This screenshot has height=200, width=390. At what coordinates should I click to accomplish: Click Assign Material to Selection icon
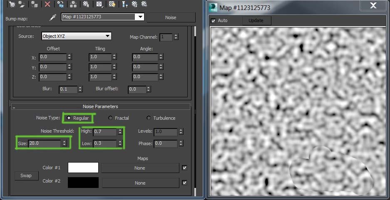[34, 4]
